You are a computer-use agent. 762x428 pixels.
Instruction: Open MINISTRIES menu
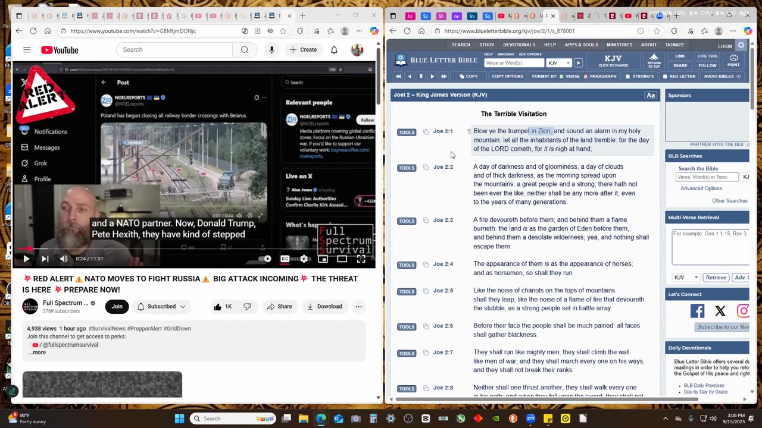pos(619,45)
